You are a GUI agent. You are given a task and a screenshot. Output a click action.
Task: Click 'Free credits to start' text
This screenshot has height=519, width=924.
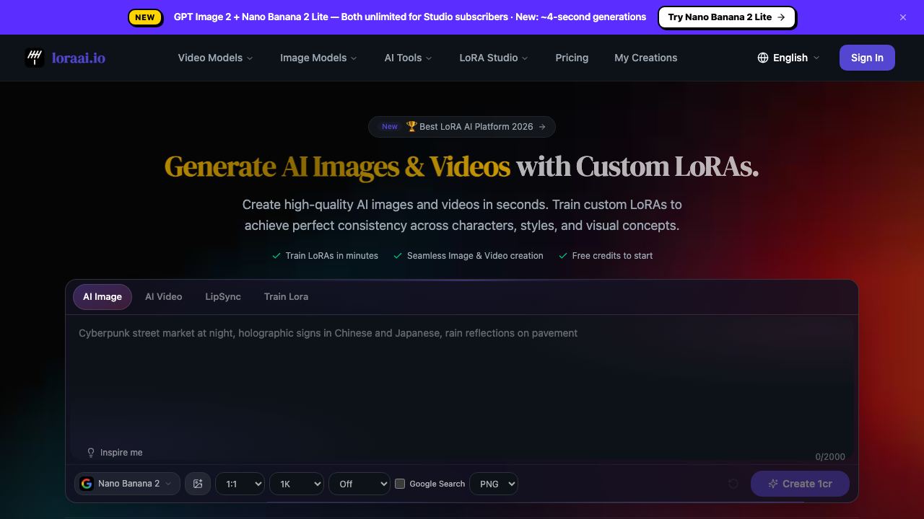(612, 256)
